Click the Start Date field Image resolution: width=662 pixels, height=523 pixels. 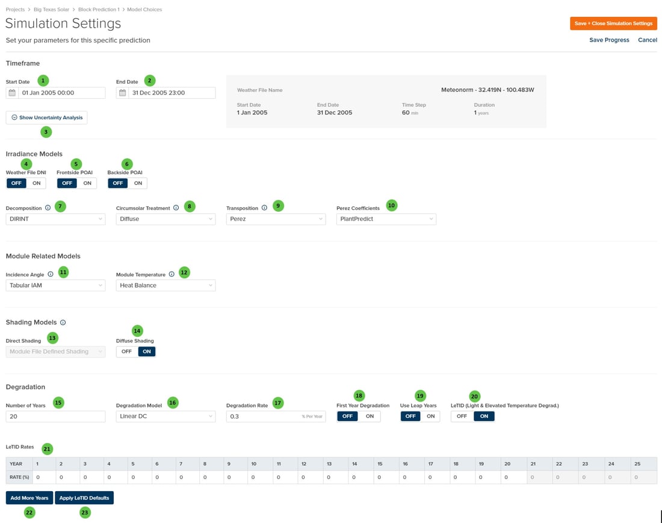[55, 93]
